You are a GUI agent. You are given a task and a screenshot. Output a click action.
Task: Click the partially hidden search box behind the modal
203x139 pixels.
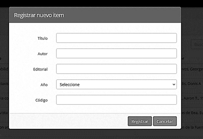pyautogui.click(x=197, y=45)
